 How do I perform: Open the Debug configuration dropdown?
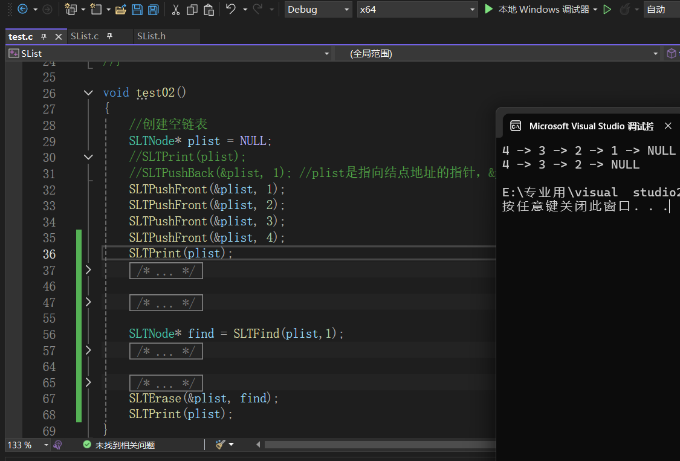(x=318, y=10)
